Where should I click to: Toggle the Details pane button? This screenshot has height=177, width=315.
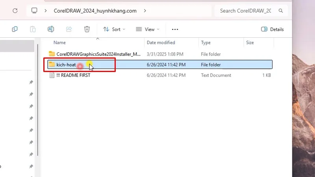click(272, 29)
